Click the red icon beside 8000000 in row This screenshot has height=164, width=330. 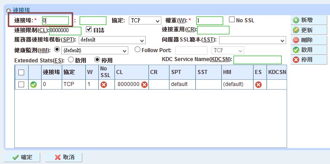point(144,85)
